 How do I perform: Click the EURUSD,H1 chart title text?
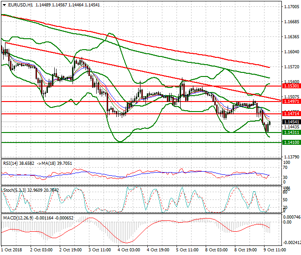coord(21,5)
